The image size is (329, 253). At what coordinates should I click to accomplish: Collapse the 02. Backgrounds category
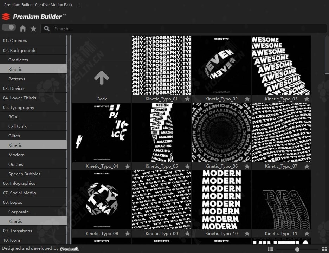(33, 50)
